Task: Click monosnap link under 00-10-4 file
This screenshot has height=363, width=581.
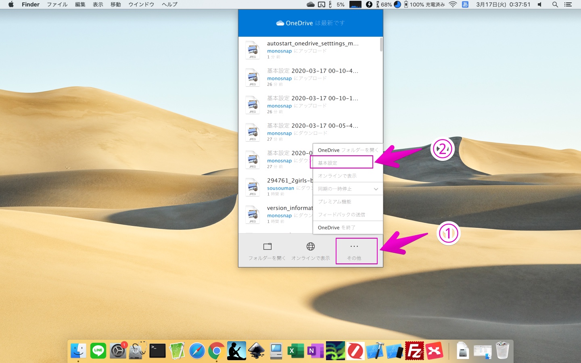Action: pyautogui.click(x=279, y=79)
